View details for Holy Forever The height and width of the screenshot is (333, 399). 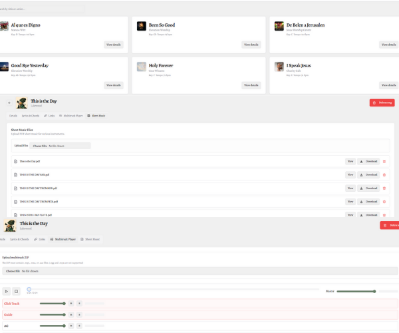[x=251, y=85]
